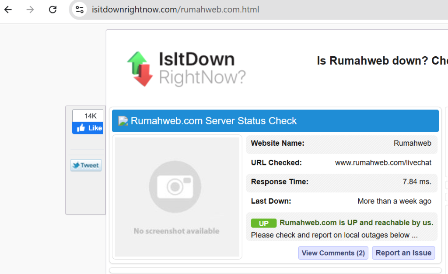The height and width of the screenshot is (274, 448).
Task: Click the browser forward arrow
Action: click(29, 9)
